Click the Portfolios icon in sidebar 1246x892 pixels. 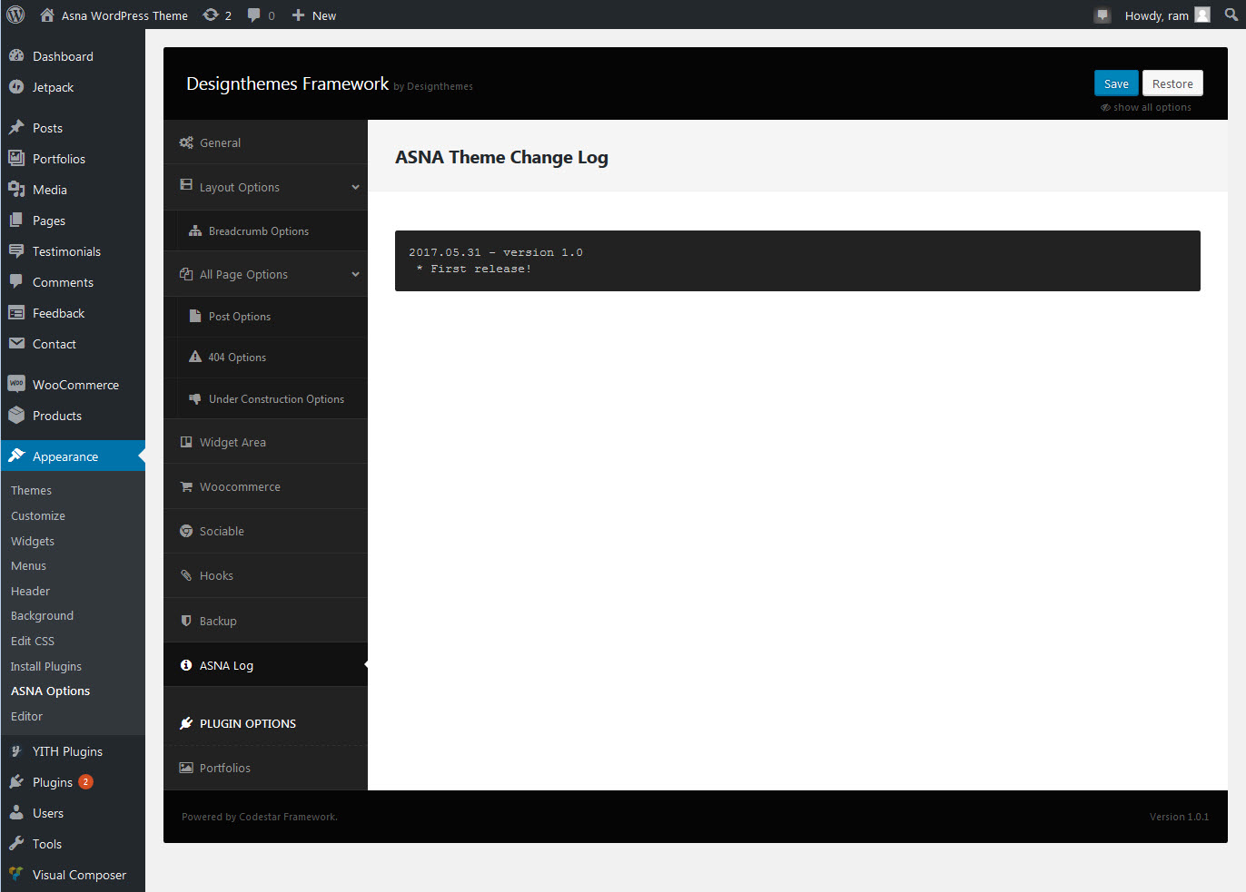coord(16,158)
